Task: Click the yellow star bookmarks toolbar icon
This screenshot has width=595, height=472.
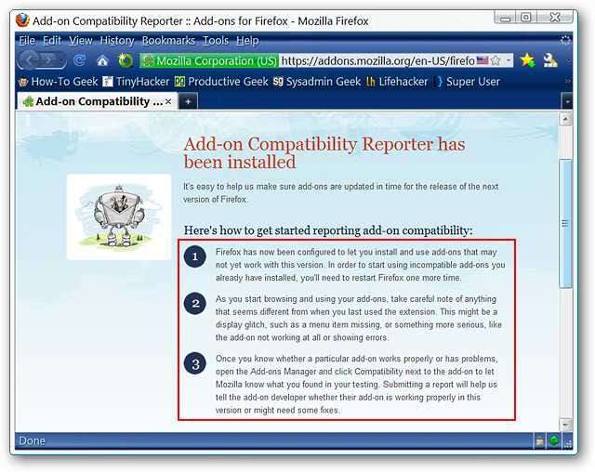Action: tap(527, 60)
